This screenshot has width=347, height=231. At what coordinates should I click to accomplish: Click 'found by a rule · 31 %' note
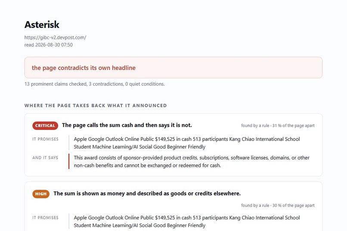point(278,126)
